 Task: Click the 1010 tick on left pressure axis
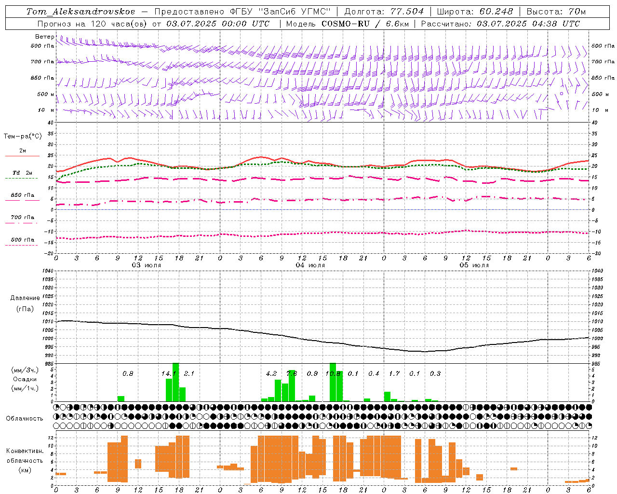pyautogui.click(x=48, y=321)
